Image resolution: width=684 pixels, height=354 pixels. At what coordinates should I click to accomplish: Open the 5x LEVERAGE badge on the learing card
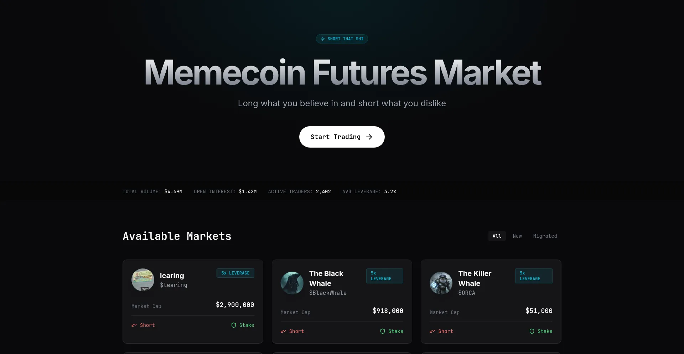[235, 273]
